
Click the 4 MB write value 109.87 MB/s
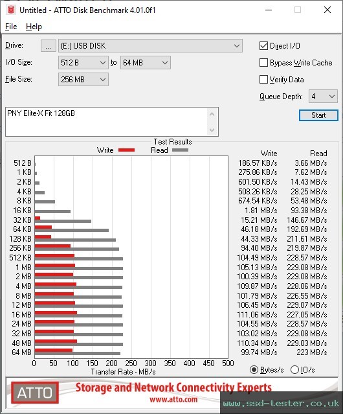257,286
